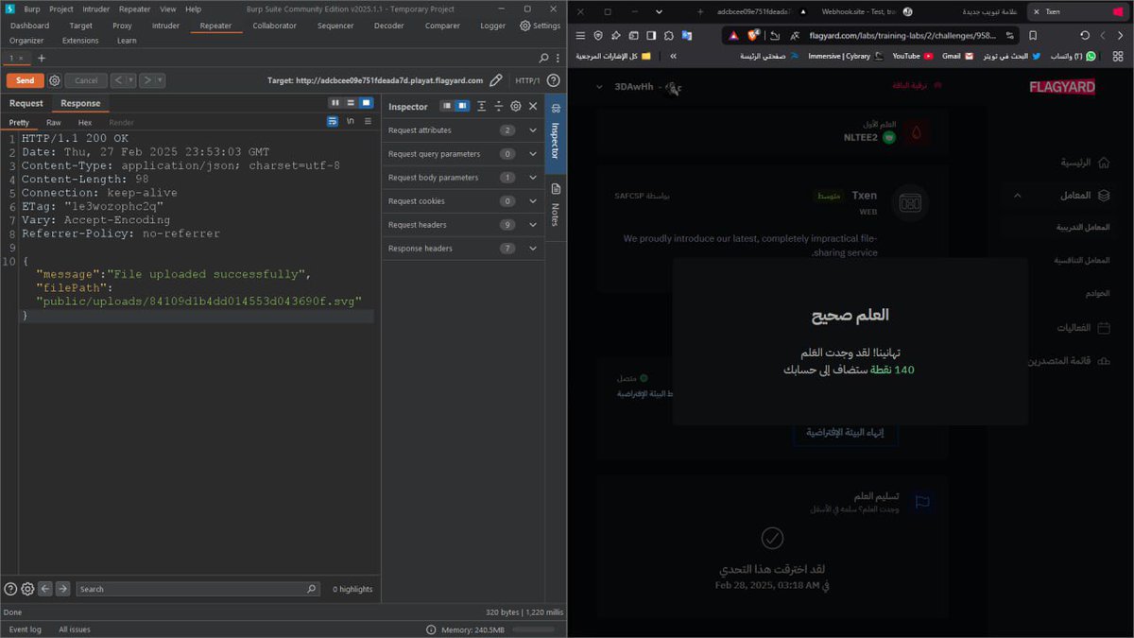1134x638 pixels.
Task: Open the HTTP/1 protocol dropdown
Action: point(527,80)
